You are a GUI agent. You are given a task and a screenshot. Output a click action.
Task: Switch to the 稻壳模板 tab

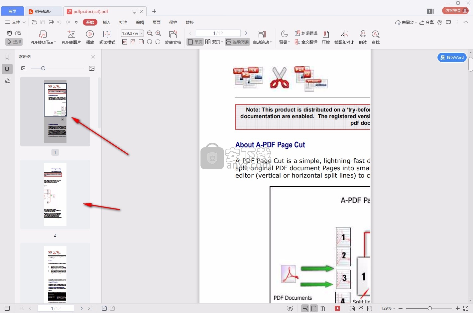tap(43, 11)
